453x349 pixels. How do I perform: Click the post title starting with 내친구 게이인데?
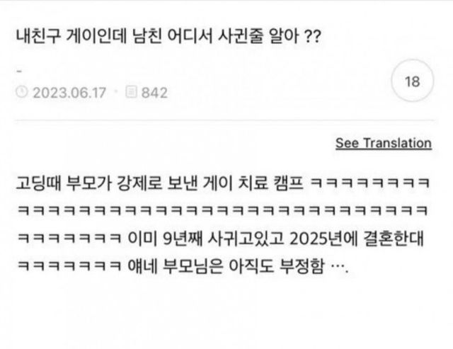pos(168,36)
